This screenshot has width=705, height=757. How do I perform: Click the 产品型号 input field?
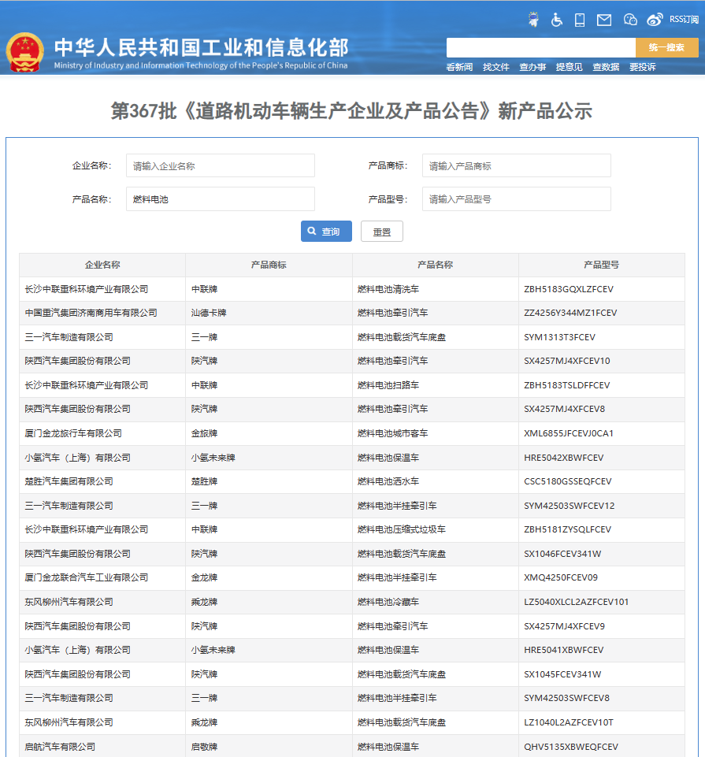[516, 199]
